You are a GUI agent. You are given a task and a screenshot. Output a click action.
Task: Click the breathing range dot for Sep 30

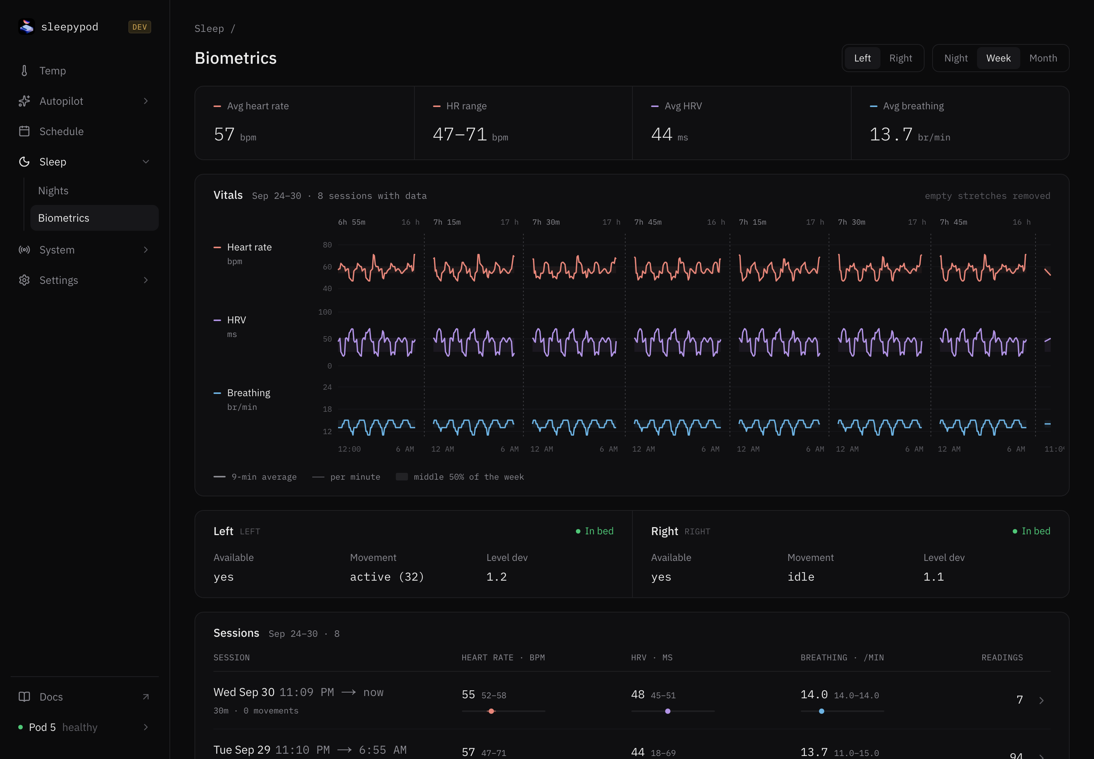(x=821, y=712)
